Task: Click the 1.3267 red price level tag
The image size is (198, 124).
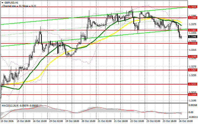Action: tap(193, 70)
